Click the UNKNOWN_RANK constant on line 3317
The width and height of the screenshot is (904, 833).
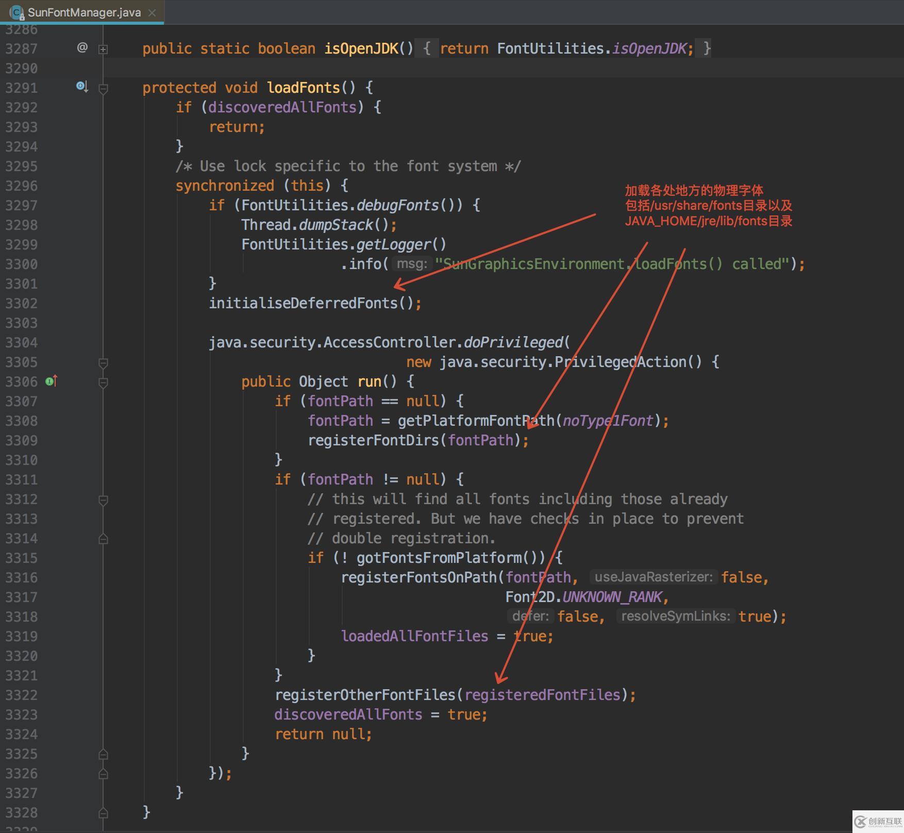pyautogui.click(x=612, y=597)
